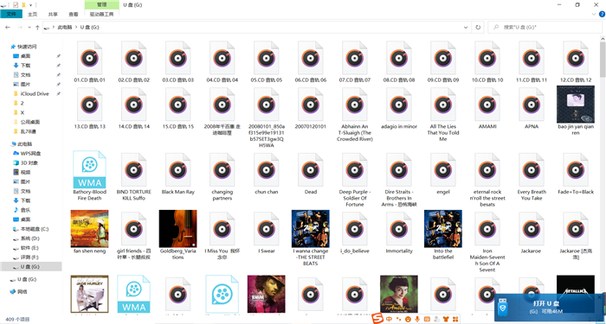Select the file adagio in minor
Screen dimensions: 606x324
399,108
